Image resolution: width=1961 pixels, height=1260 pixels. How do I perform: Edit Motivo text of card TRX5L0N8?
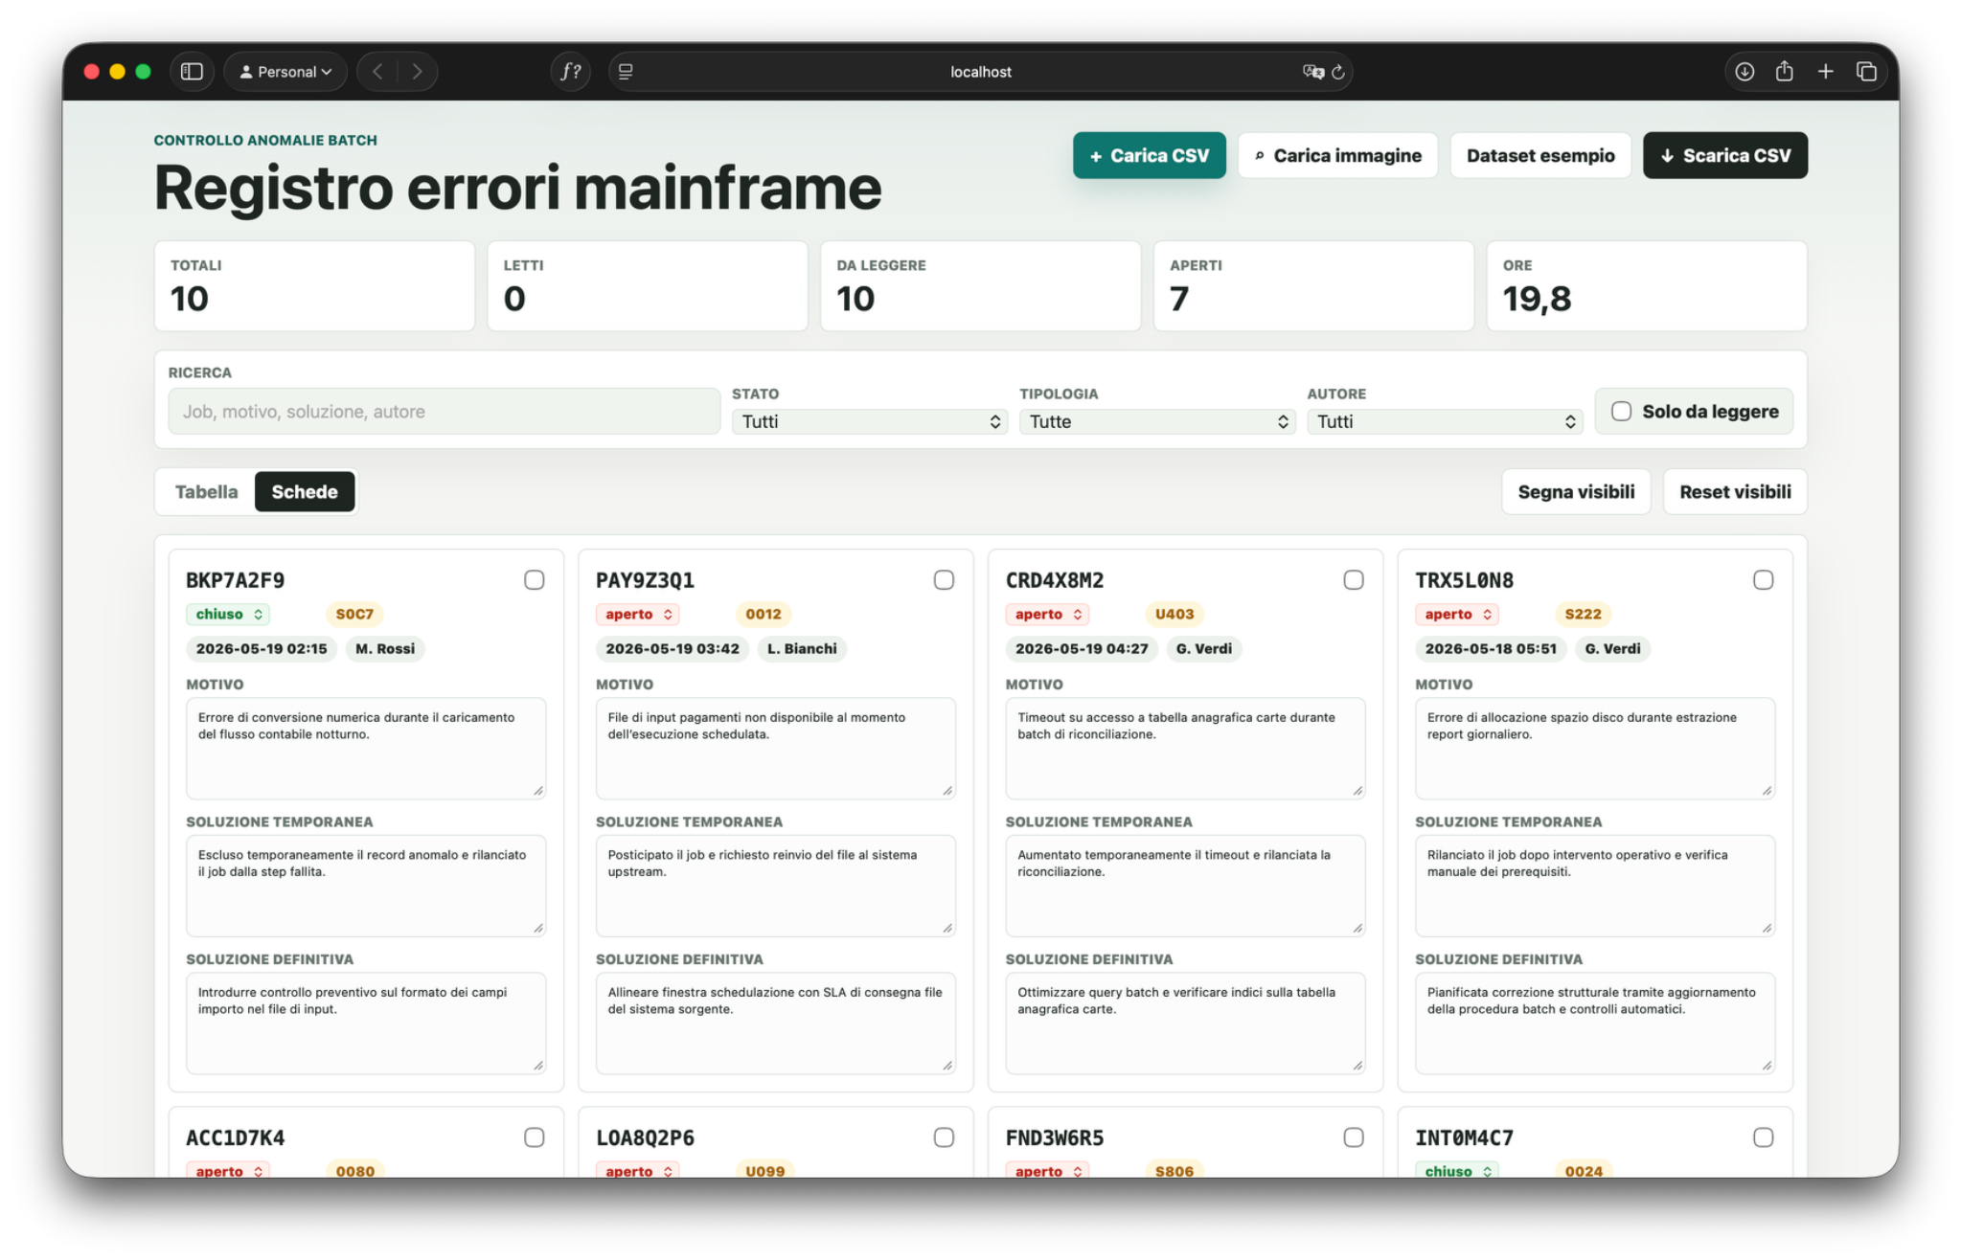pos(1595,749)
